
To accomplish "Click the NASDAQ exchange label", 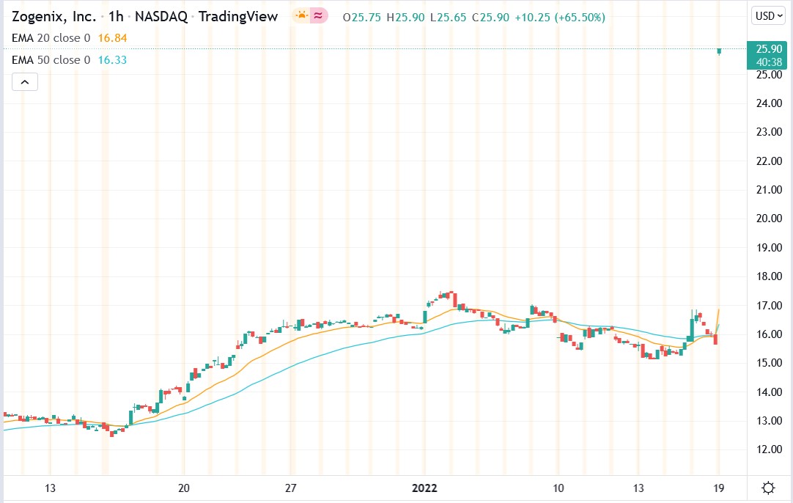I will tap(164, 15).
